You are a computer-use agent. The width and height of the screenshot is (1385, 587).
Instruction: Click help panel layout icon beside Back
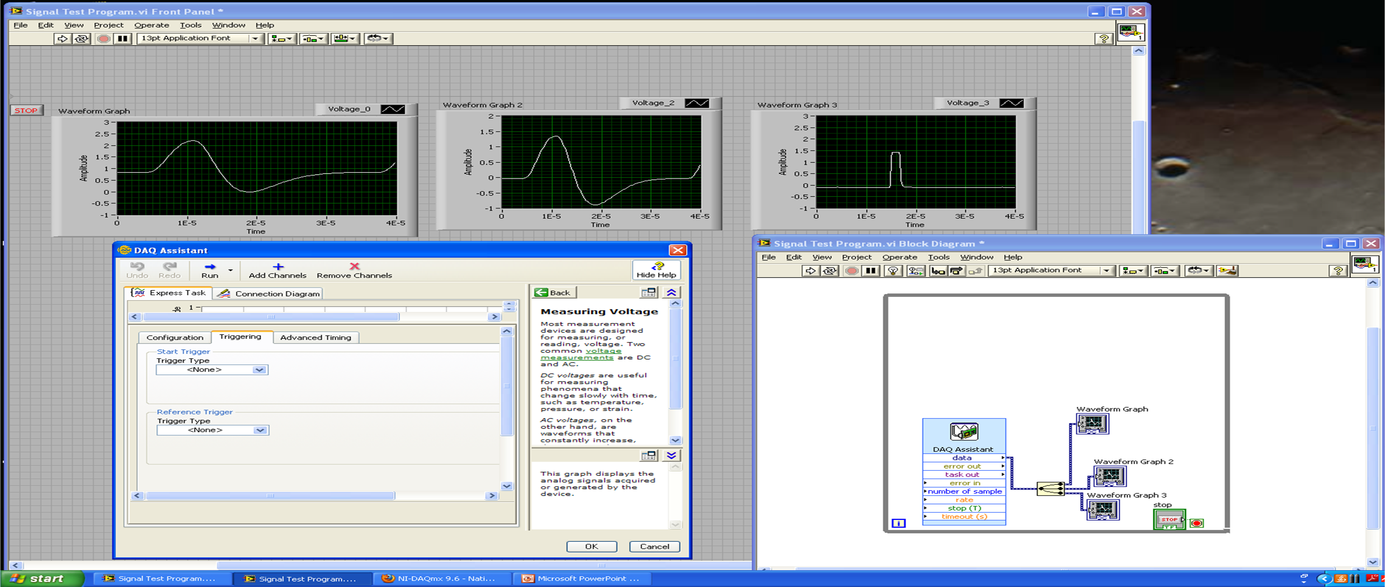pyautogui.click(x=648, y=292)
